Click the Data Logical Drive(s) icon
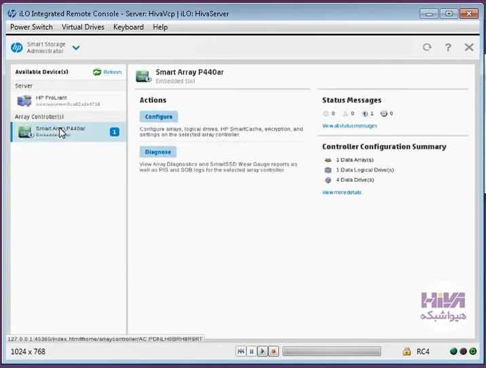This screenshot has height=368, width=486. [x=328, y=170]
